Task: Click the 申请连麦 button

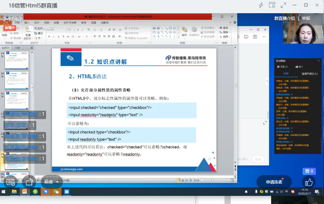Action: point(274,182)
